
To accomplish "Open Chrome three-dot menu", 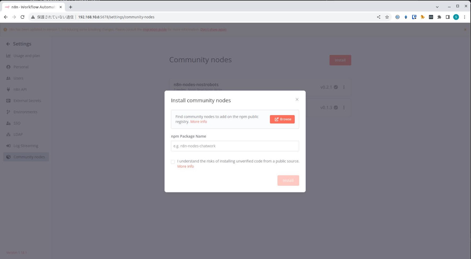I will (465, 17).
